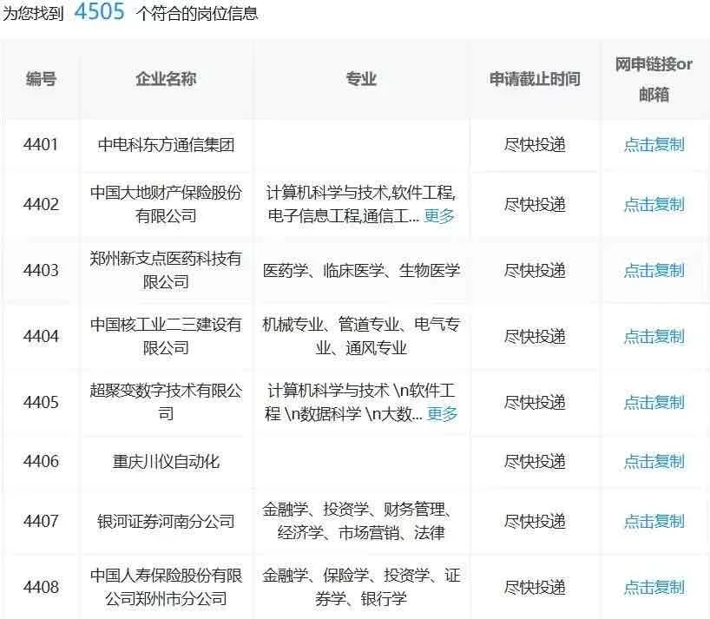
Task: Click the number 4408
Action: pyautogui.click(x=41, y=588)
